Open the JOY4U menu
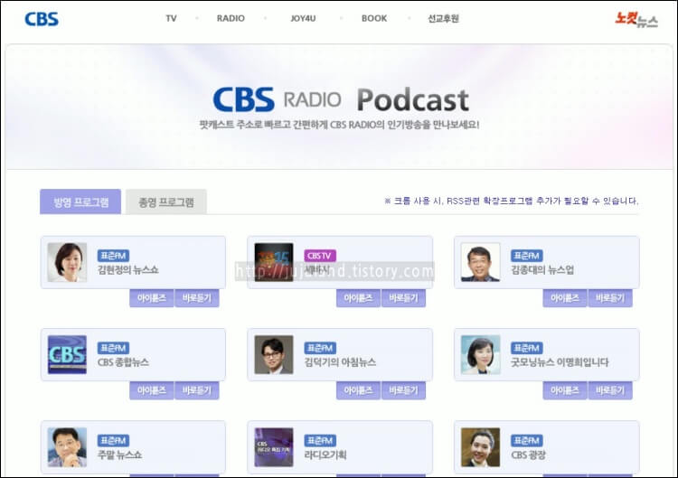The image size is (678, 478). tap(303, 19)
